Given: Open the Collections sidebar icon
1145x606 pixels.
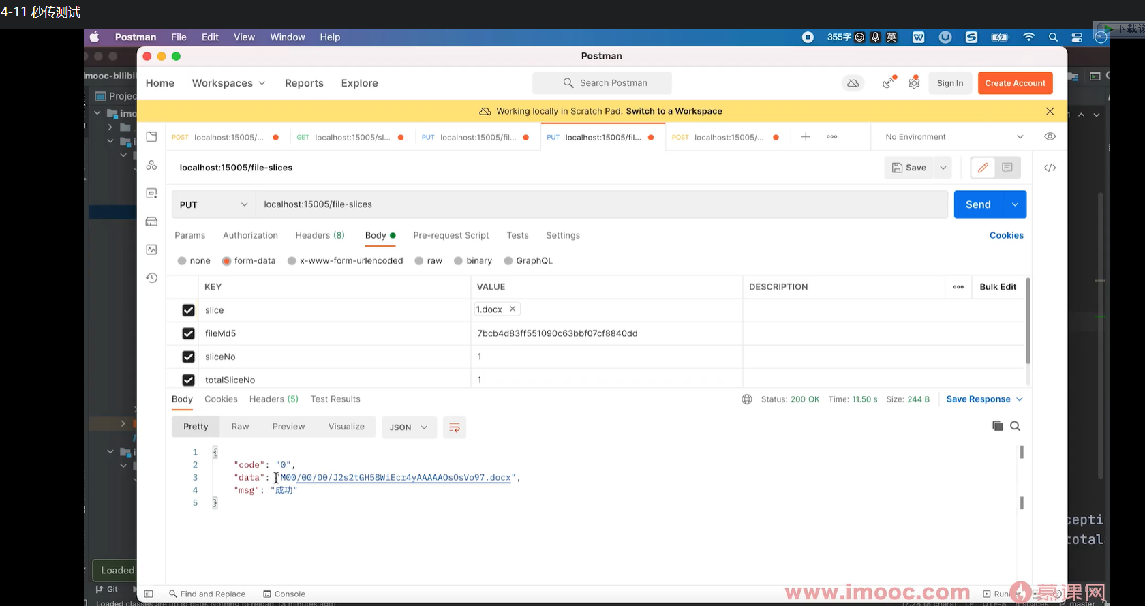Looking at the screenshot, I should 151,137.
